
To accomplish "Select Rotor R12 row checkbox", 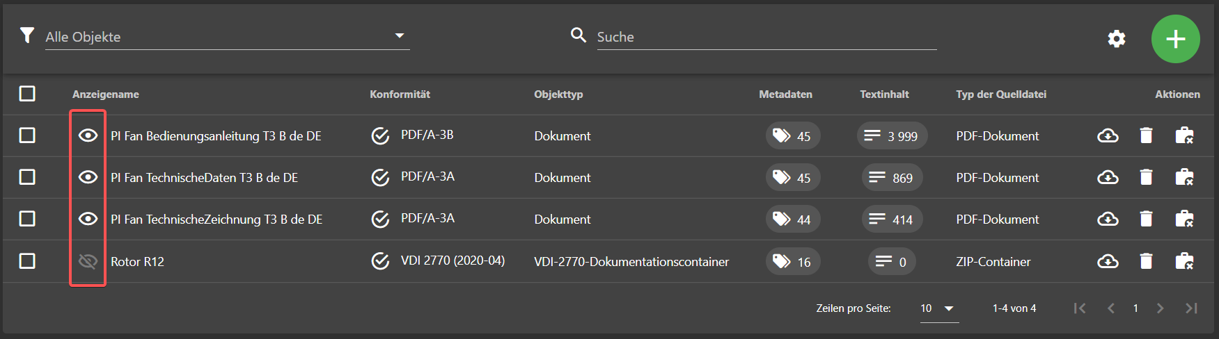I will (x=27, y=261).
